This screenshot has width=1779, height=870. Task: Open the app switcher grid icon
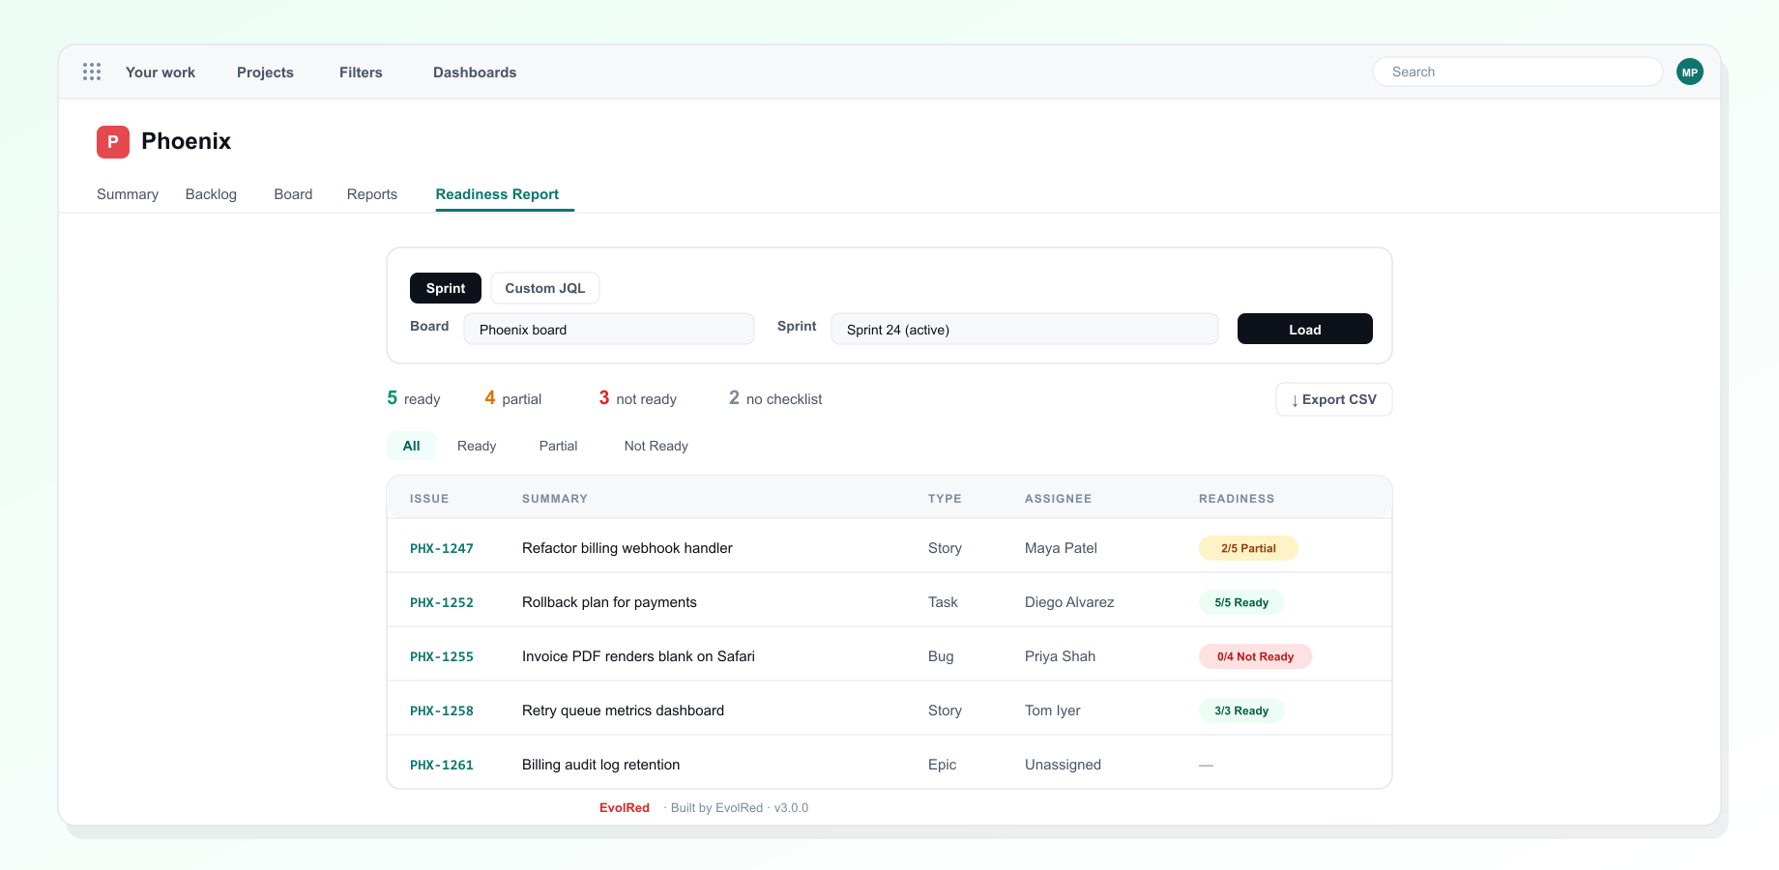click(92, 72)
